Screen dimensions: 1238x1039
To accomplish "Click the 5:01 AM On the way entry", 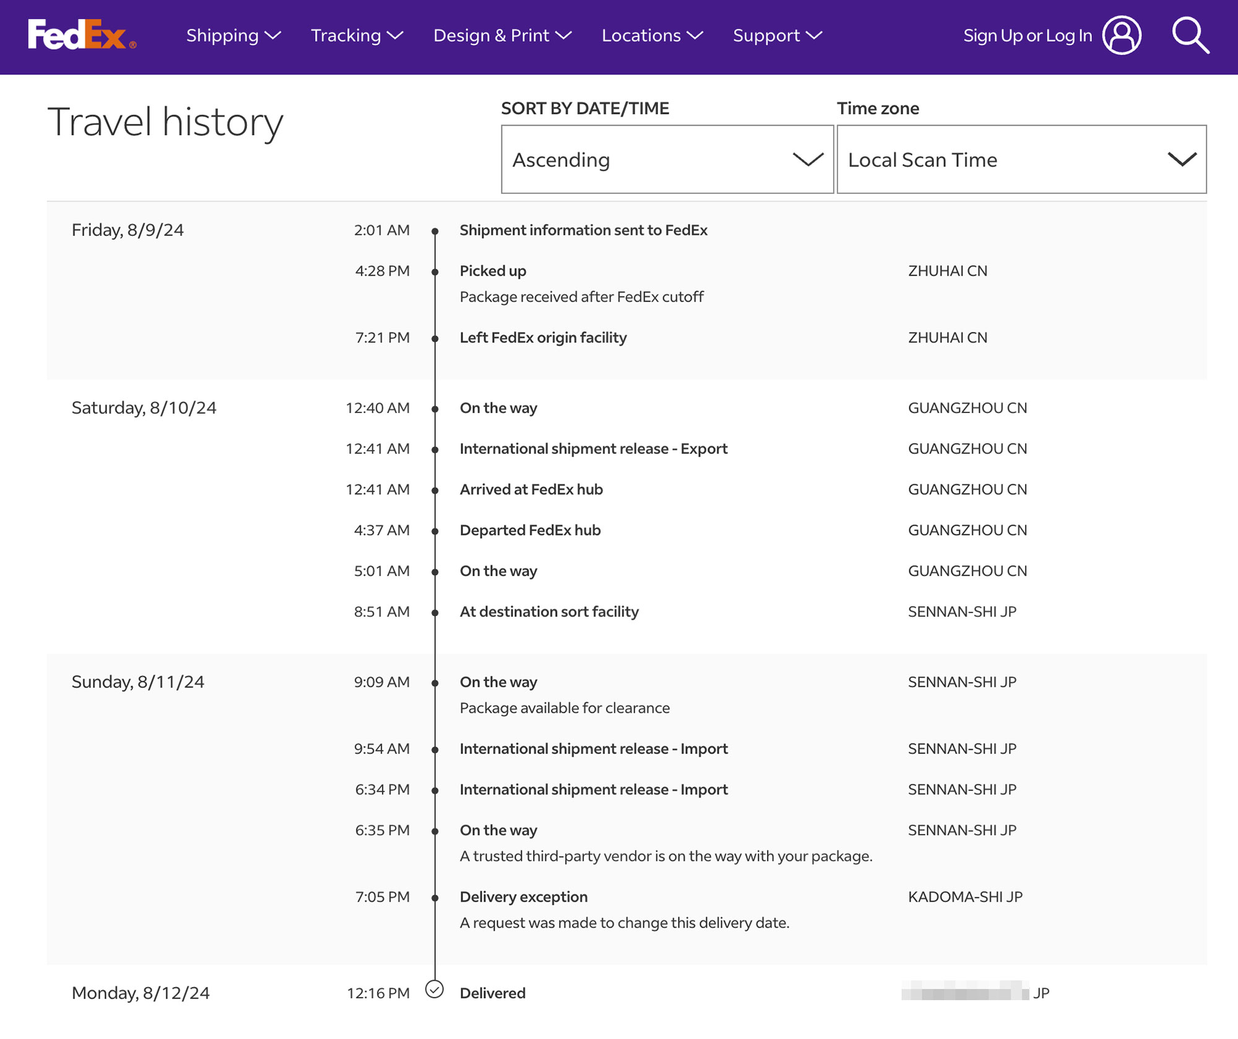I will tap(498, 570).
